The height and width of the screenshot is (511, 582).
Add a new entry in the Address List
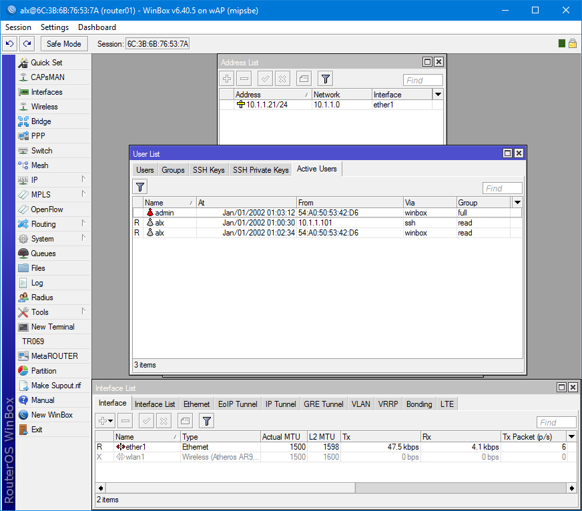click(x=227, y=78)
